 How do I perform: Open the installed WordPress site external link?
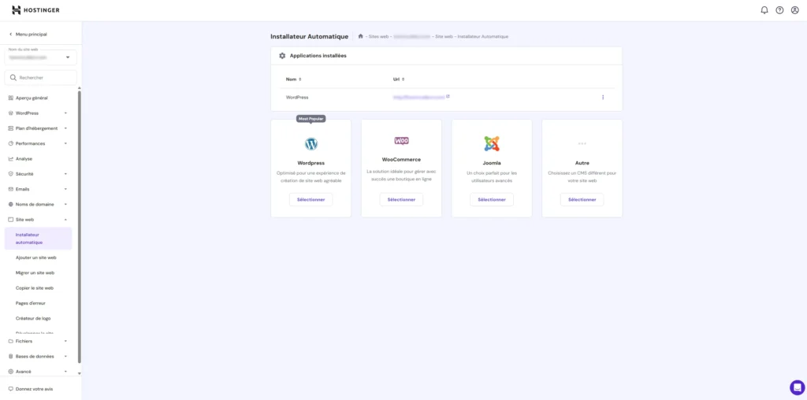click(x=448, y=96)
